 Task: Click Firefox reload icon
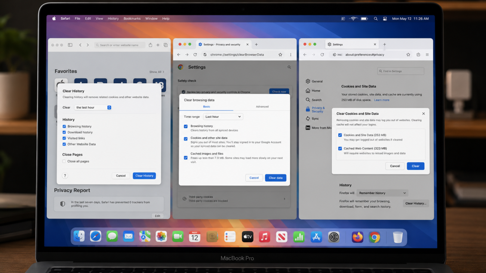point(322,54)
